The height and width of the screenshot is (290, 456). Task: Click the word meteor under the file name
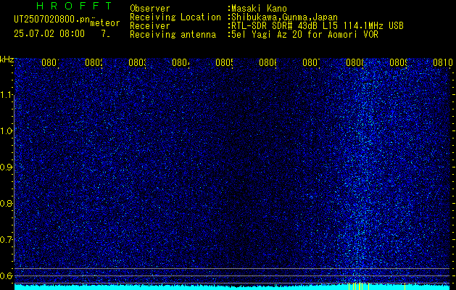(105, 23)
